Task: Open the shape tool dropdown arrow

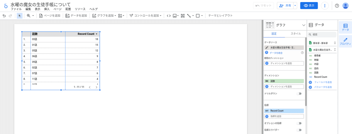Action: (x=202, y=16)
